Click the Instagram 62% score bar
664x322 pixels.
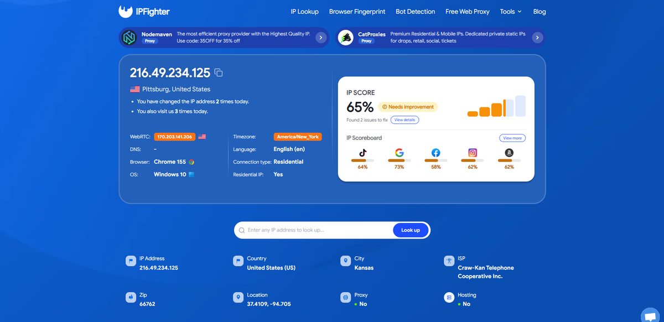click(x=473, y=160)
